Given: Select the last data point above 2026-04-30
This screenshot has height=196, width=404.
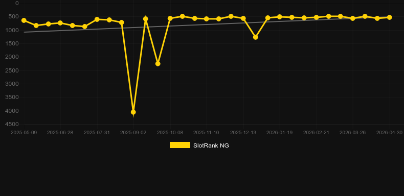Looking at the screenshot, I should tap(389, 17).
